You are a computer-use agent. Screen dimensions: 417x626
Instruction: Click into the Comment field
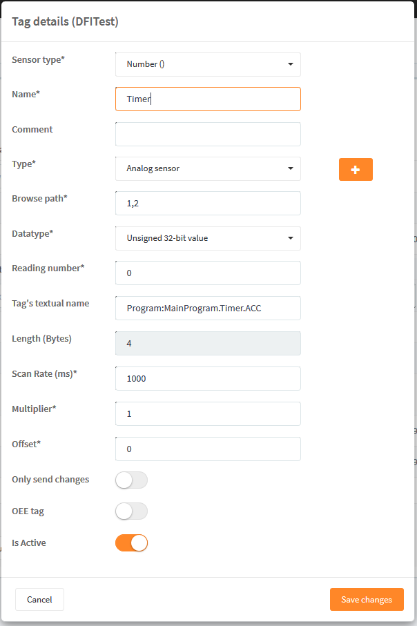208,134
